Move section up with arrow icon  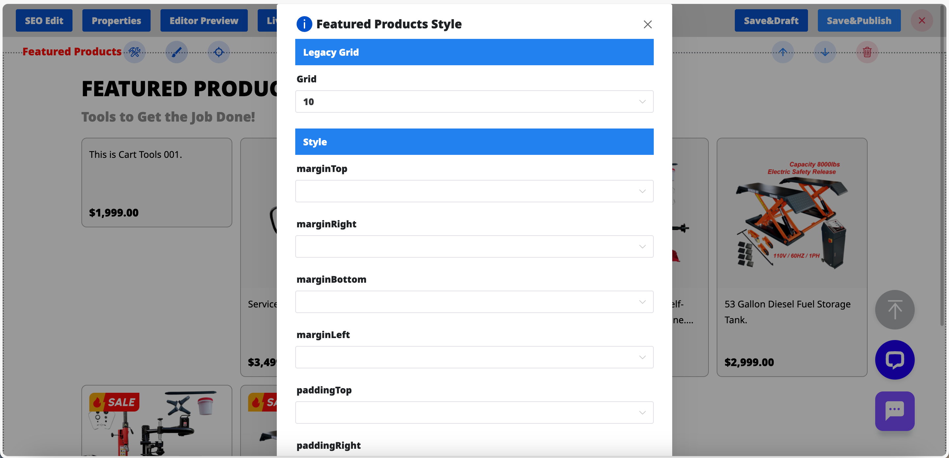click(x=783, y=52)
